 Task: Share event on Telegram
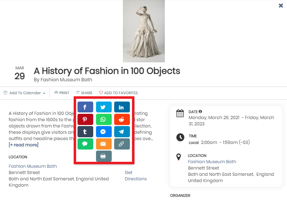coord(122,132)
